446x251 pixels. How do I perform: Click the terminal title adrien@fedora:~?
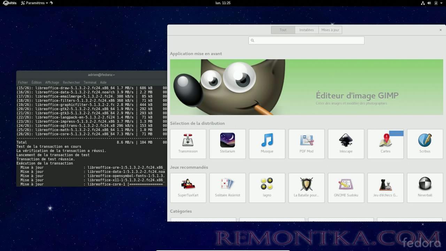click(101, 75)
